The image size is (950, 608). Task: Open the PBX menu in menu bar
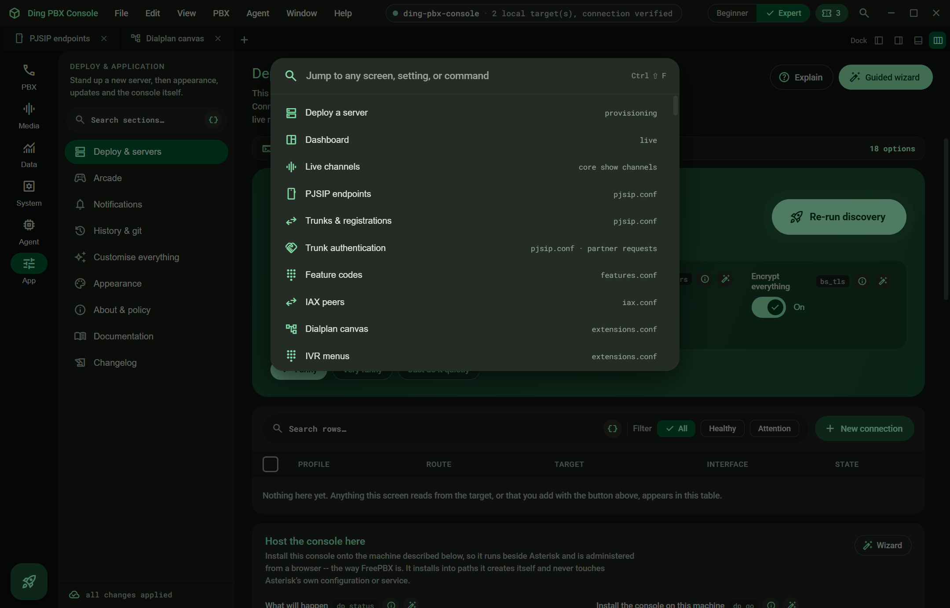[x=221, y=13]
